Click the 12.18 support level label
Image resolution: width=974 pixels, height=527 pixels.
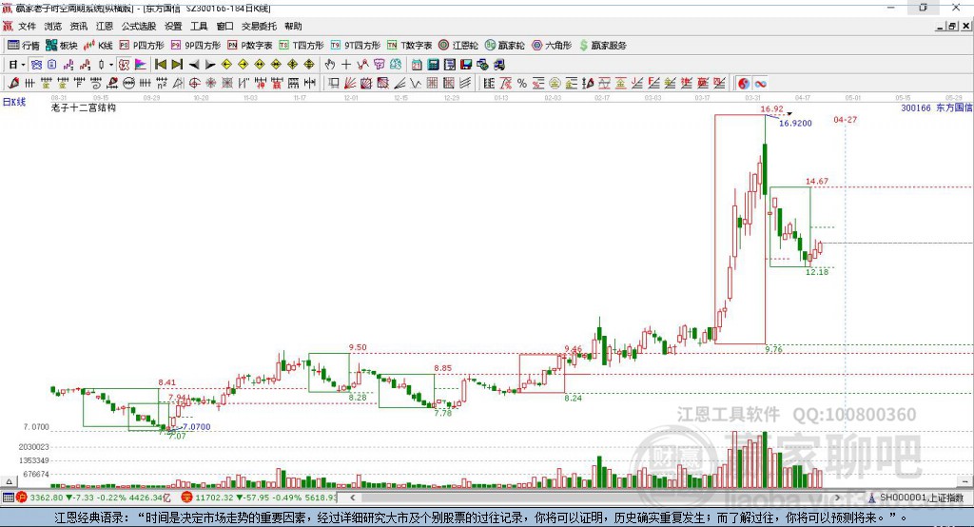pos(817,272)
